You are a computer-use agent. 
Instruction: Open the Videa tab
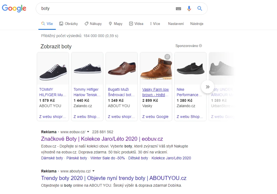(136, 24)
